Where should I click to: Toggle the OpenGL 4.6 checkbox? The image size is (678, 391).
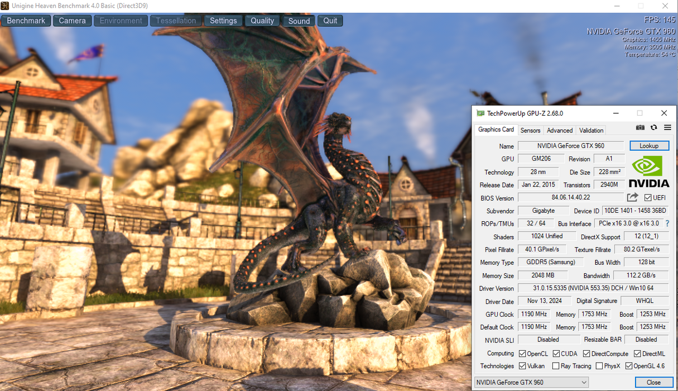[629, 366]
